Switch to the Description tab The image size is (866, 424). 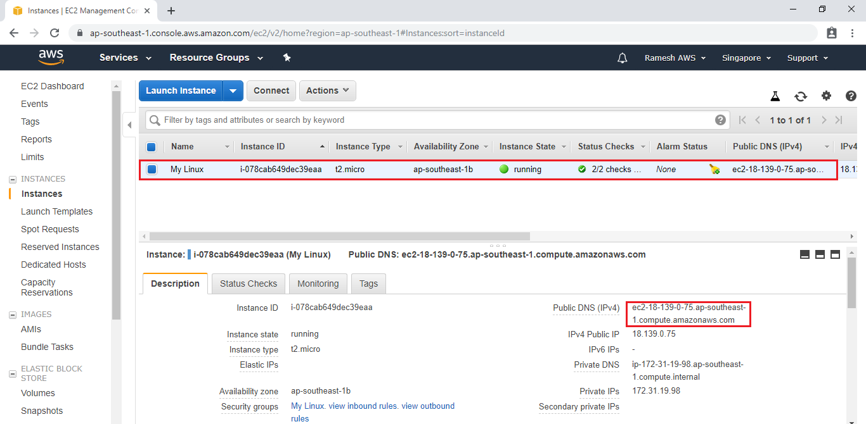[x=175, y=284]
